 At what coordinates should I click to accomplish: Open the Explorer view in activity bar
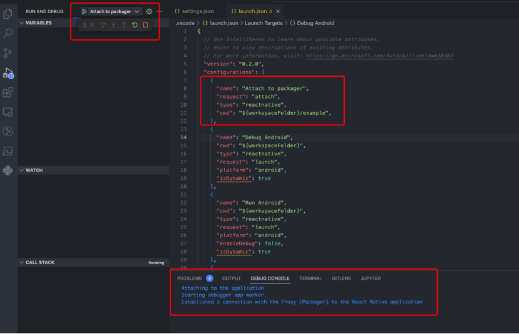7,14
